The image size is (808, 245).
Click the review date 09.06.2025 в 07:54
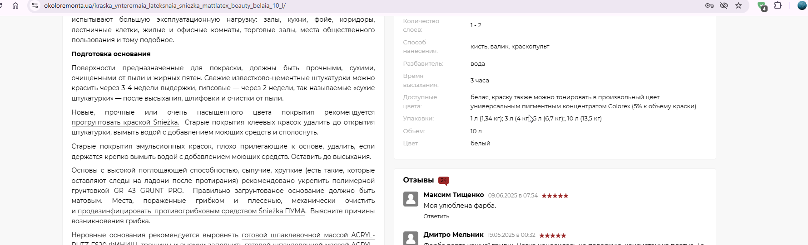pos(513,196)
